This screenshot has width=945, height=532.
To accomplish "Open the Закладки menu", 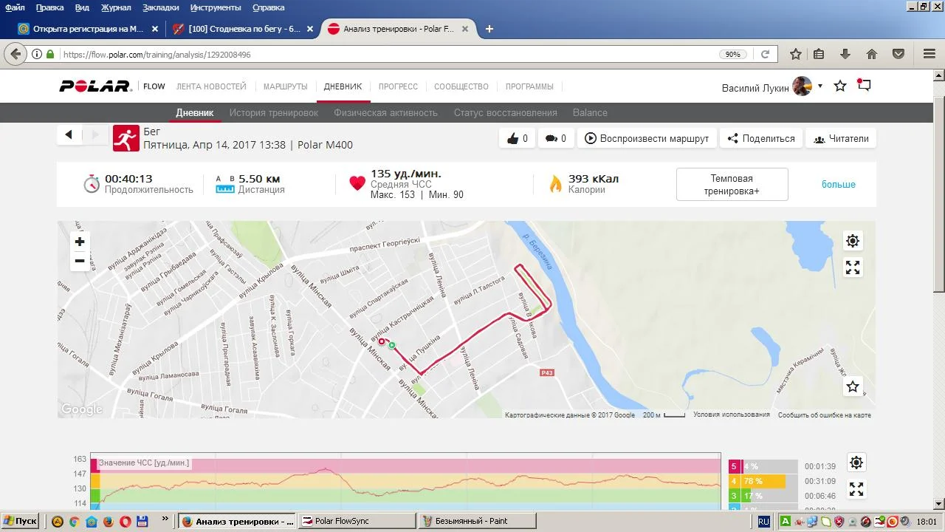I will (x=161, y=7).
